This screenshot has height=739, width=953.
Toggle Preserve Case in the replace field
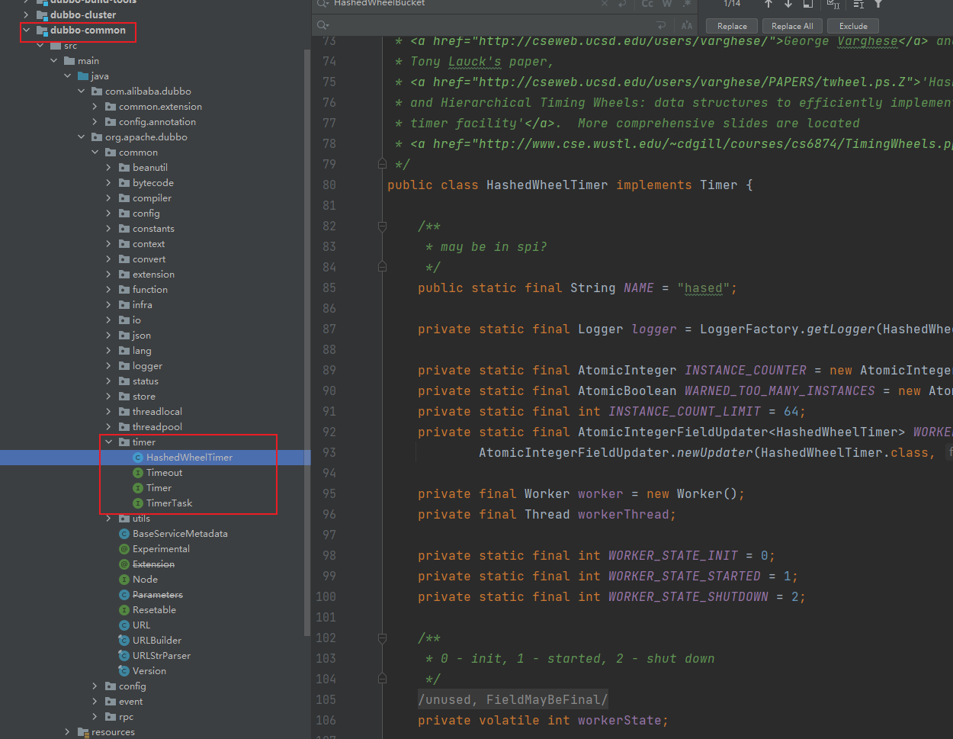[687, 26]
